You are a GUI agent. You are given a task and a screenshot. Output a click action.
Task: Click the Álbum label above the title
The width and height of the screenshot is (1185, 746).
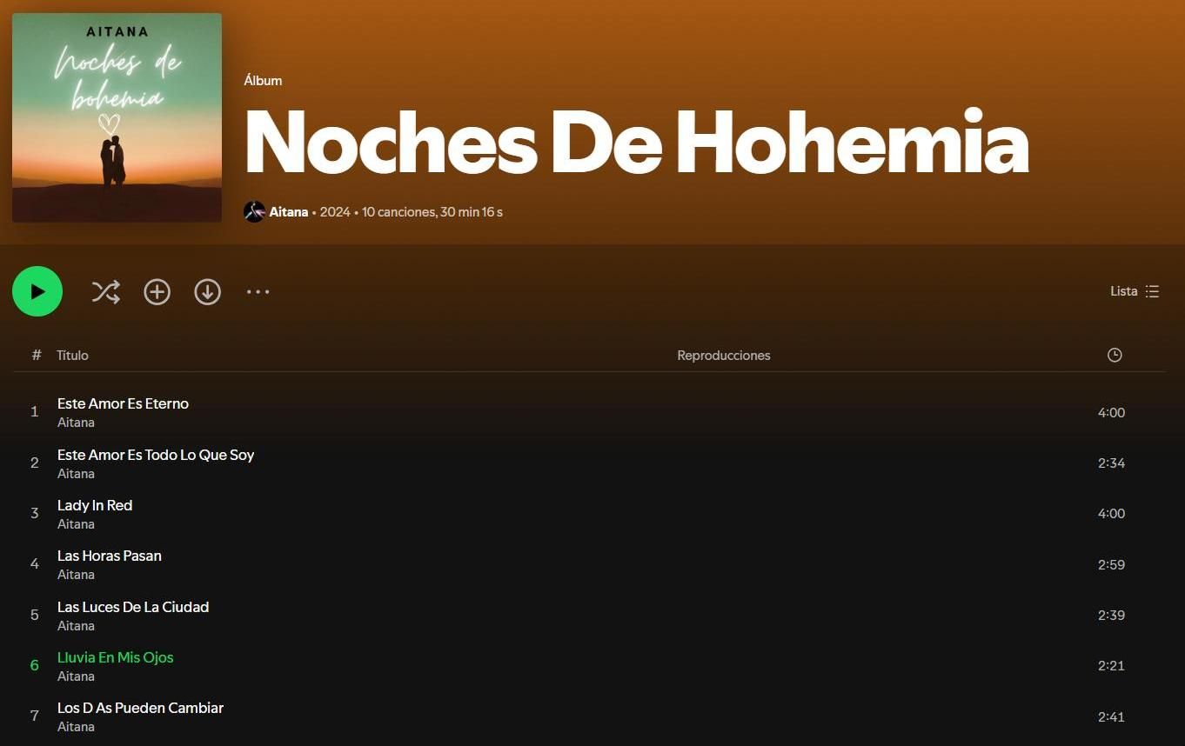[263, 81]
